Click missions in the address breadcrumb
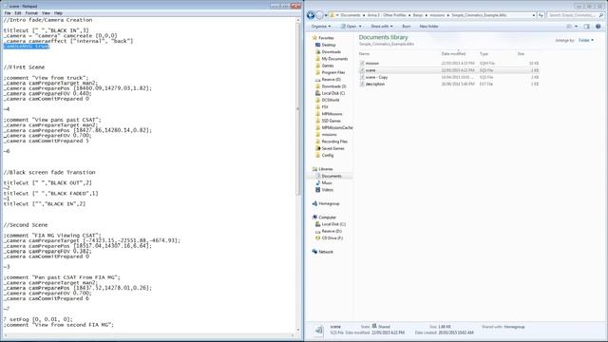Screen dimensions: 608x342 tap(437, 15)
